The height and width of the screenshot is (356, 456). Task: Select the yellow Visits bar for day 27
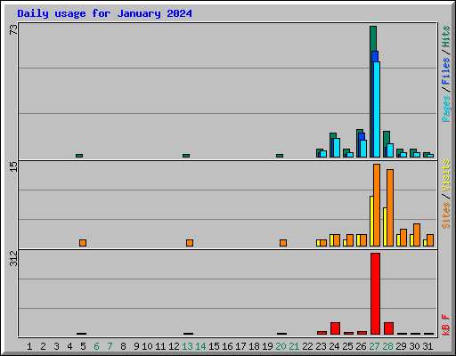click(x=371, y=221)
